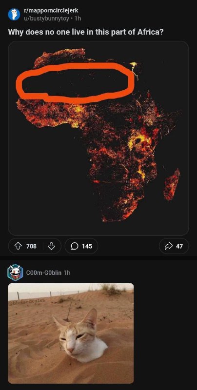Open C00m-G0blin's username profile
Viewport: 197px width, 390px height.
tap(44, 273)
